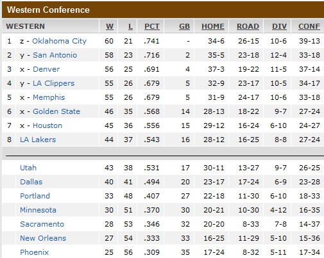Open the Golden State team link
This screenshot has width=324, height=258.
click(56, 111)
